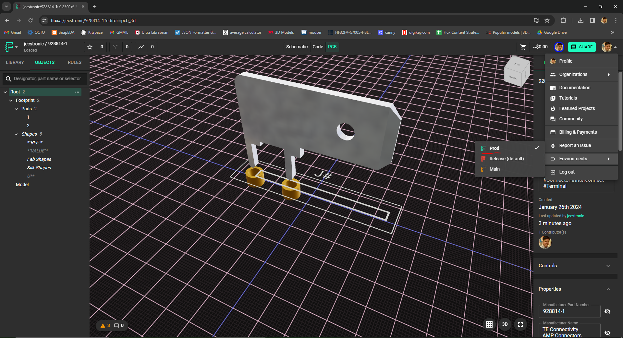Image resolution: width=623 pixels, height=338 pixels.
Task: Open Billing & Payments
Action: tap(581, 132)
